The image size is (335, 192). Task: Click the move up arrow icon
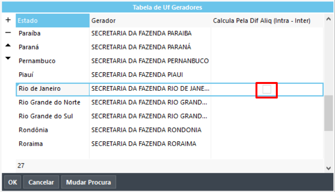[x=8, y=45]
